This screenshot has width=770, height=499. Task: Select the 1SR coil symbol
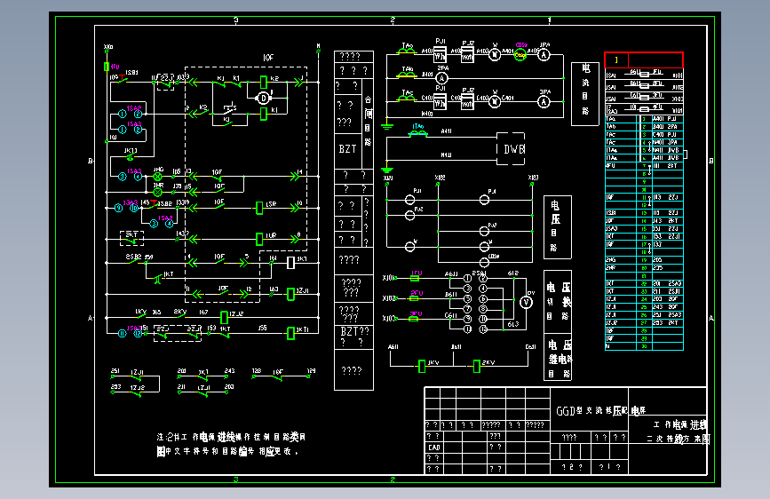[259, 209]
